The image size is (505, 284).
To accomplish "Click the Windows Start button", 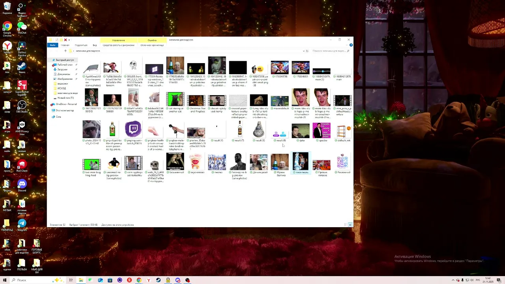I will pyautogui.click(x=5, y=280).
